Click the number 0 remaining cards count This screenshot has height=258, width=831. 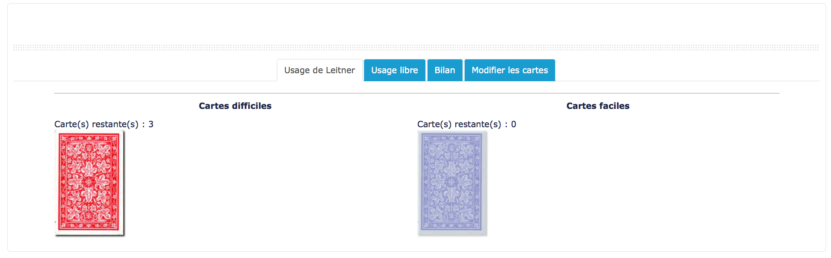pyautogui.click(x=513, y=124)
